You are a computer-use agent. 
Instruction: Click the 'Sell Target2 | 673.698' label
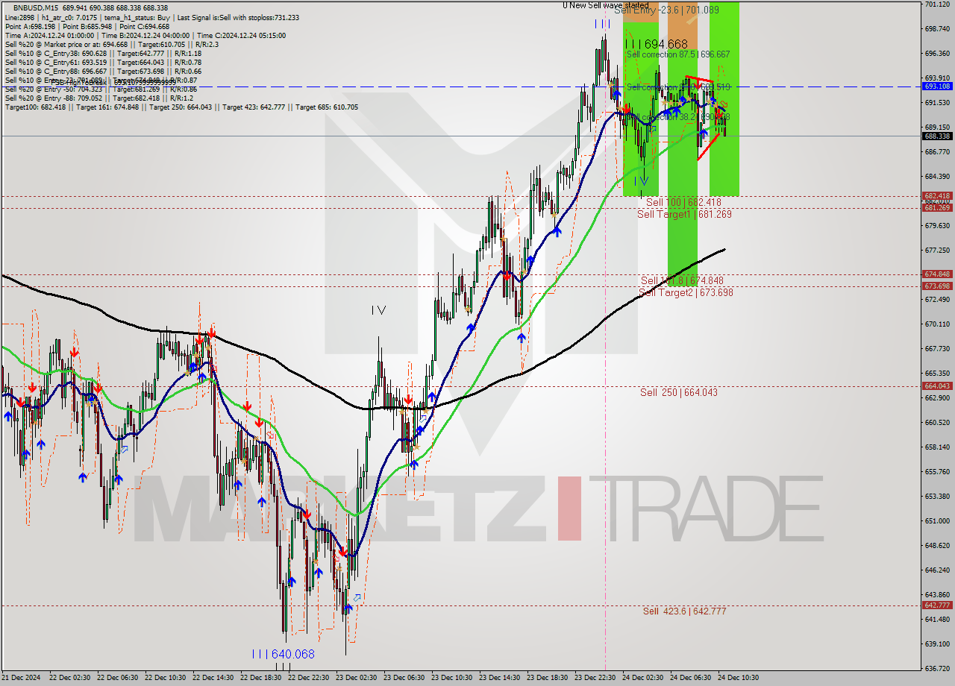686,292
